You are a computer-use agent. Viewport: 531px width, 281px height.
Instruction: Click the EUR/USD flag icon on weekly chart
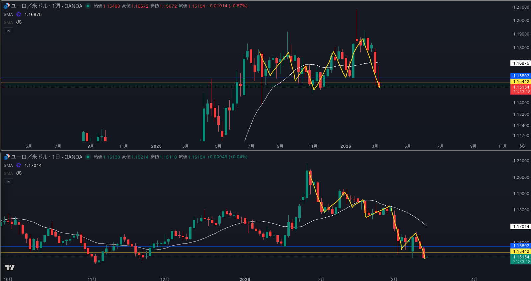coord(7,6)
